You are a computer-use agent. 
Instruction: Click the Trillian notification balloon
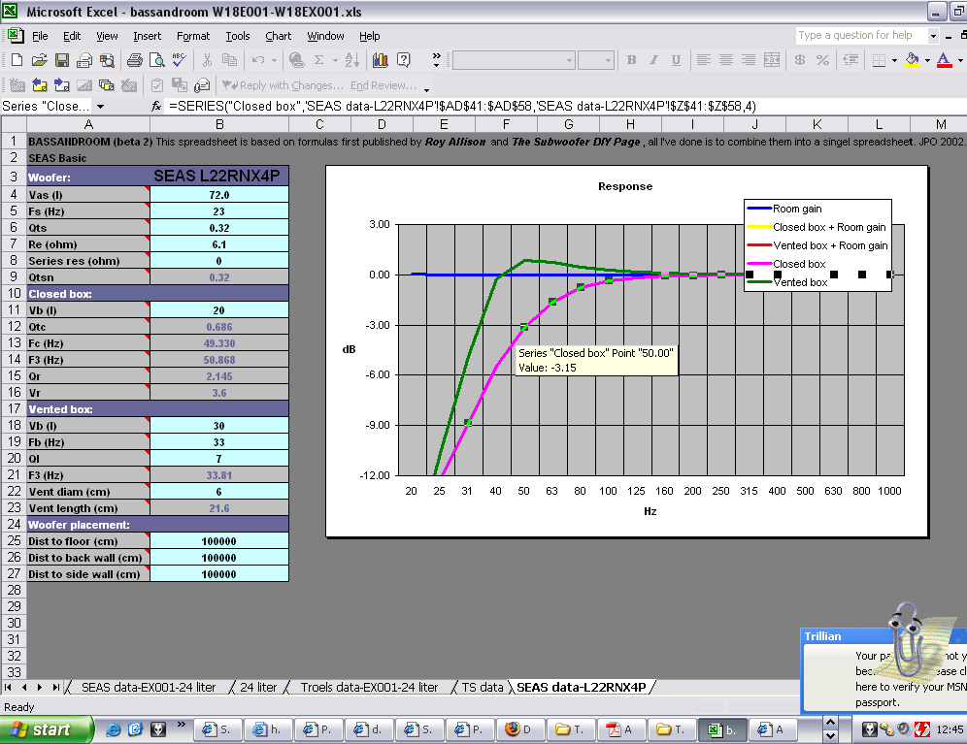[884, 670]
